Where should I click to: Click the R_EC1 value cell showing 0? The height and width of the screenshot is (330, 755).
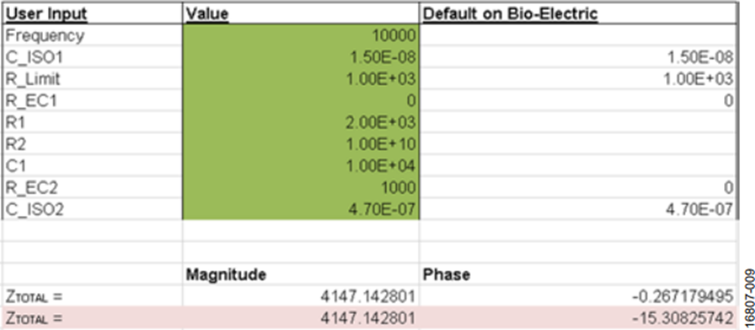pyautogui.click(x=301, y=101)
